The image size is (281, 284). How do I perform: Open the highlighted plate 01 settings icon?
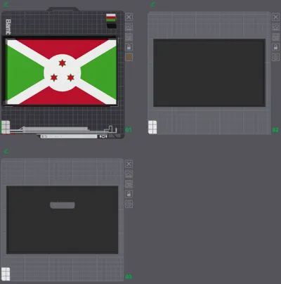point(129,57)
